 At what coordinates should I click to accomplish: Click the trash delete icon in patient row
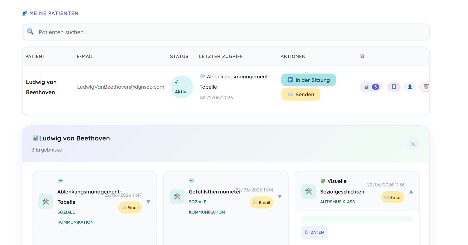(425, 87)
